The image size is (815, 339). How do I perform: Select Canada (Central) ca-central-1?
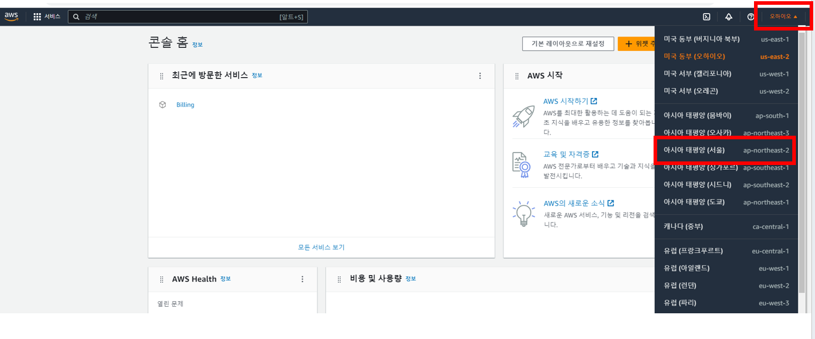pos(727,227)
